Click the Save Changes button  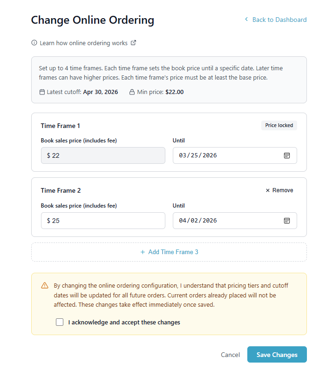277,355
